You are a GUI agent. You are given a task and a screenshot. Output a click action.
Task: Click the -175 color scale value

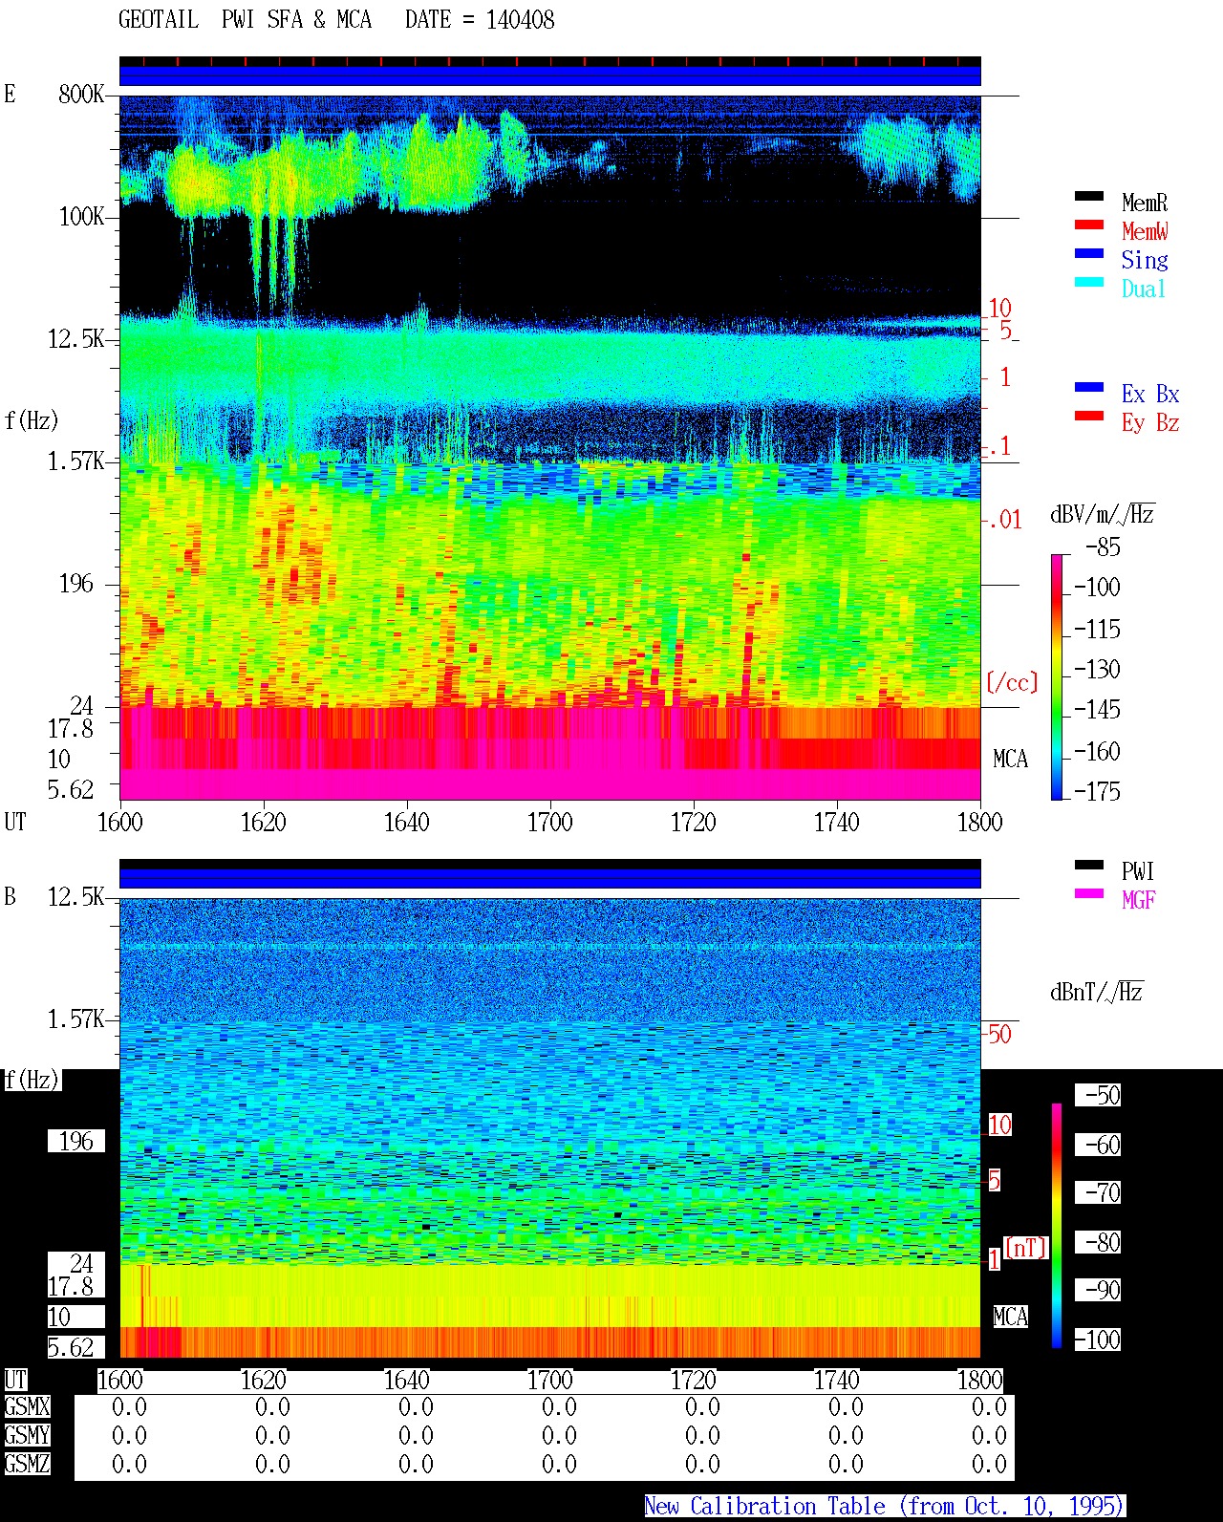1097,791
